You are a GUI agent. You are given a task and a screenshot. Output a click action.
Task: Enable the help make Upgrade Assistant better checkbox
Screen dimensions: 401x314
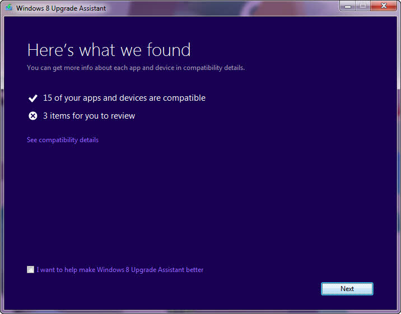click(x=30, y=270)
